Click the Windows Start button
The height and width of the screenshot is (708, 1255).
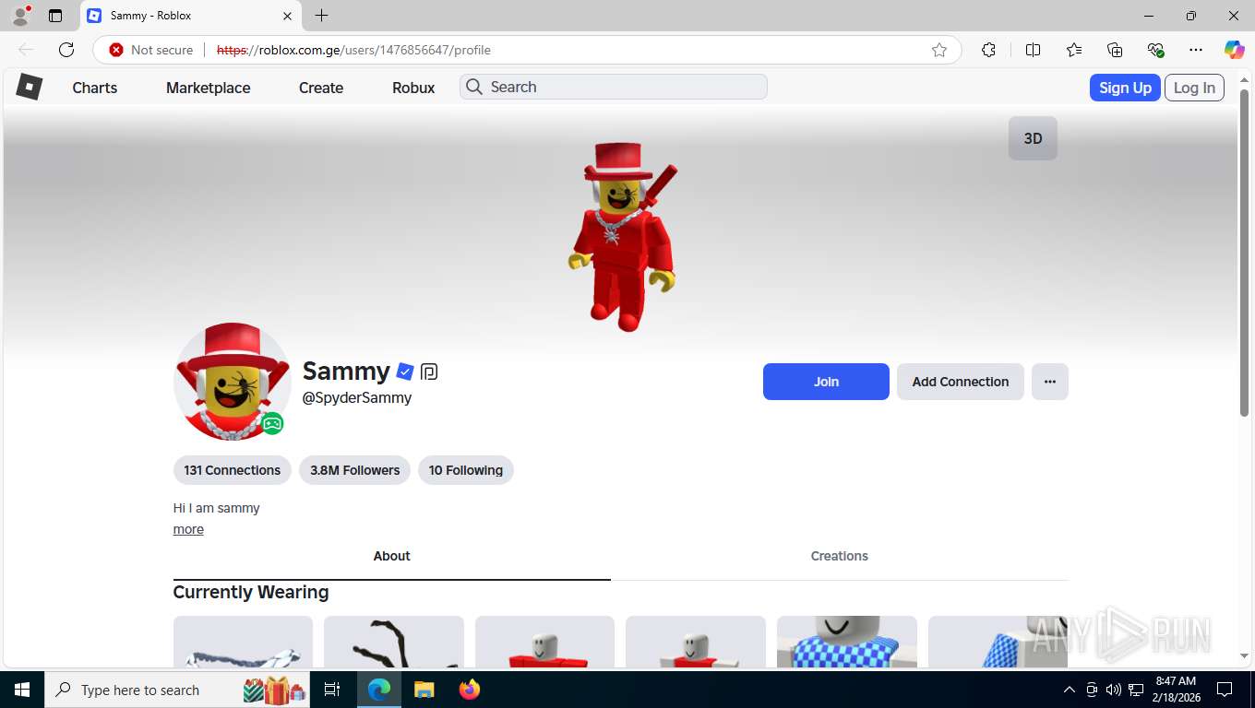[21, 690]
